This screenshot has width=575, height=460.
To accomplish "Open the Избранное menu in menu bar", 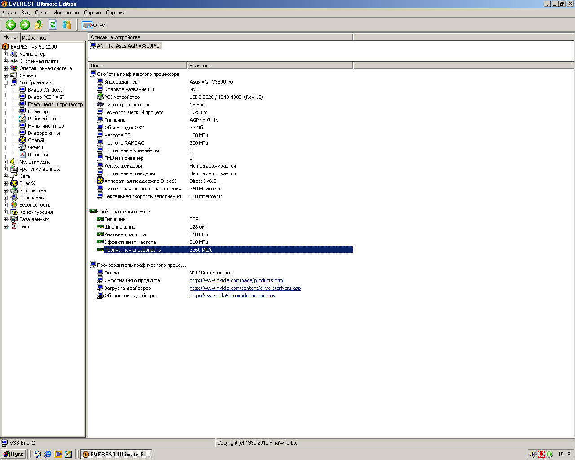I will click(66, 13).
